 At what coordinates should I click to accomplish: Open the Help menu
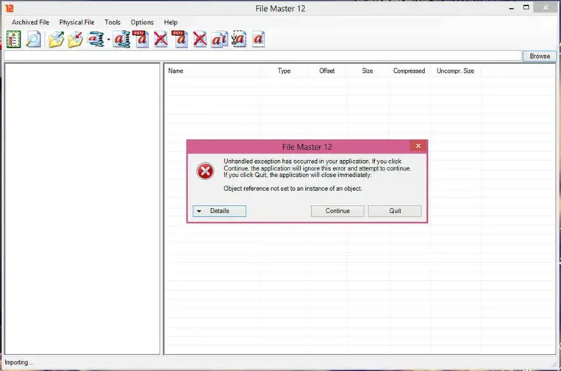click(x=171, y=22)
